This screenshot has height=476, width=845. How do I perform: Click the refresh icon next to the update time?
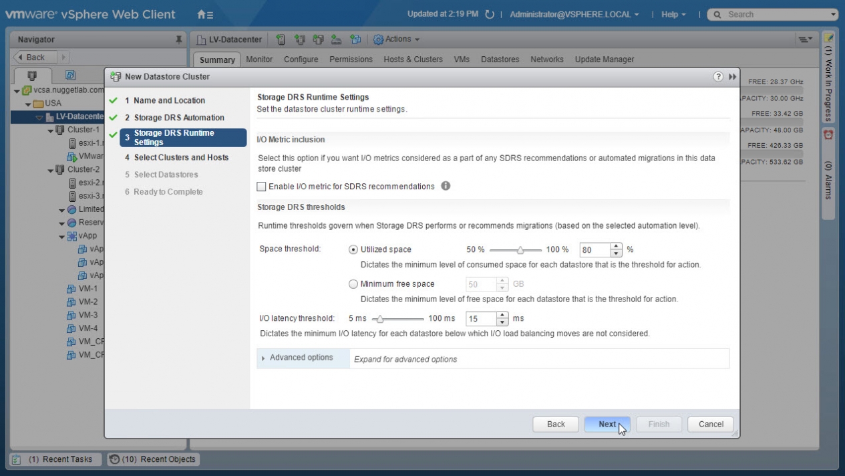click(x=490, y=14)
